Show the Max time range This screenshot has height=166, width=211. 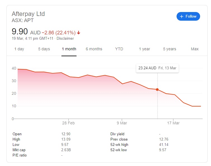point(195,49)
